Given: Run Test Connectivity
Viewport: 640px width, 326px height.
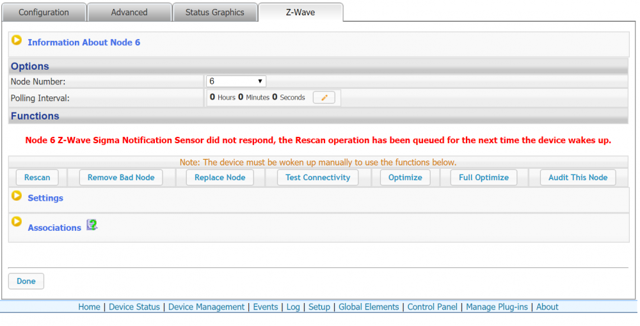Looking at the screenshot, I should [x=317, y=178].
